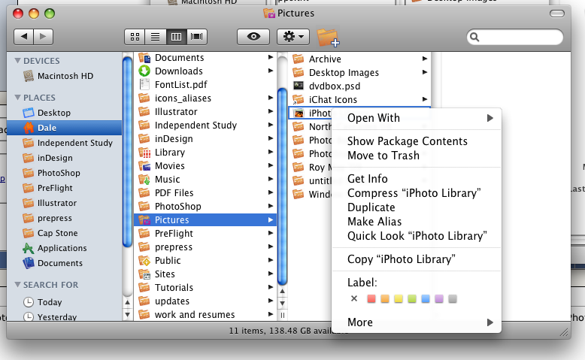This screenshot has width=585, height=360.
Task: Focus the Finder search field
Action: point(515,37)
